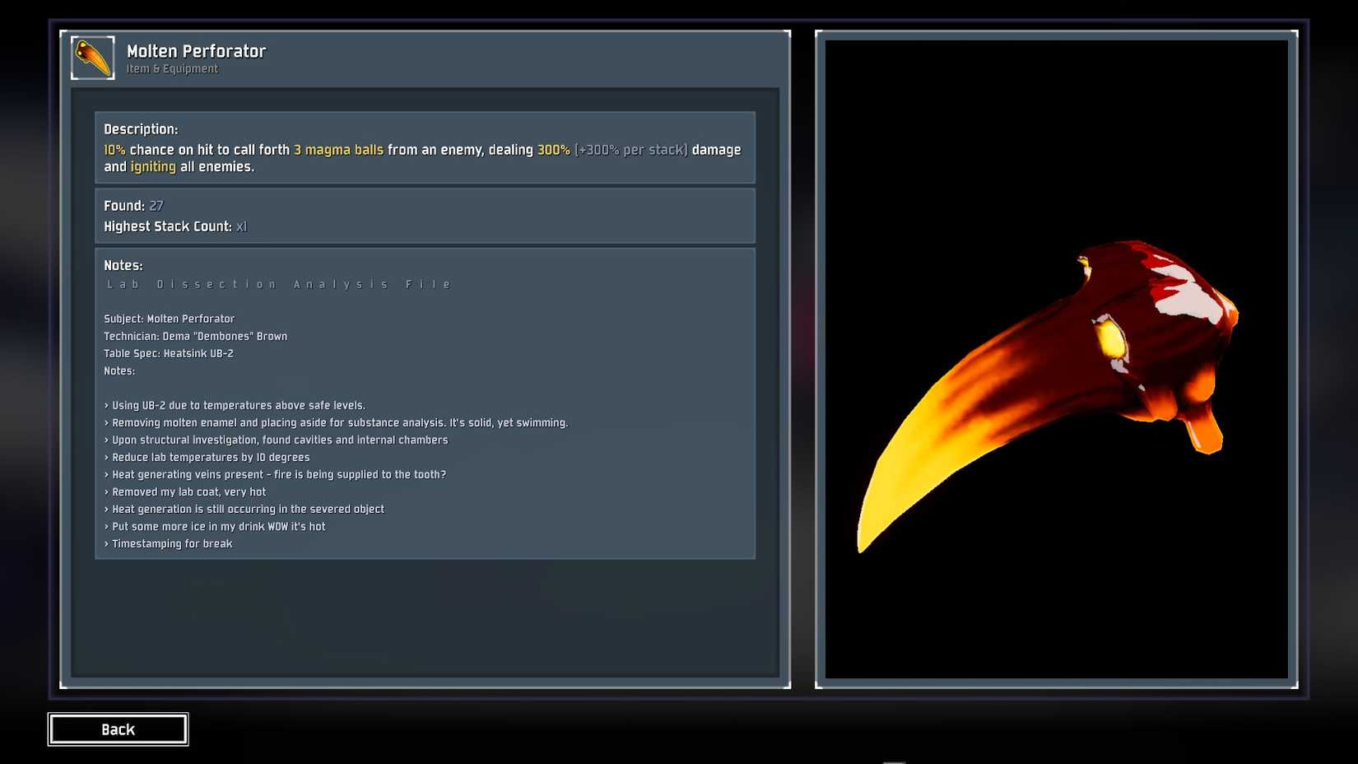Click the Notes section header
The image size is (1358, 764).
pos(123,265)
